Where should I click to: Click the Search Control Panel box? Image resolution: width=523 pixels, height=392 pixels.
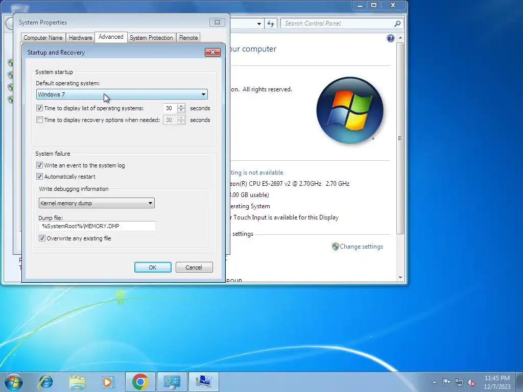(338, 23)
